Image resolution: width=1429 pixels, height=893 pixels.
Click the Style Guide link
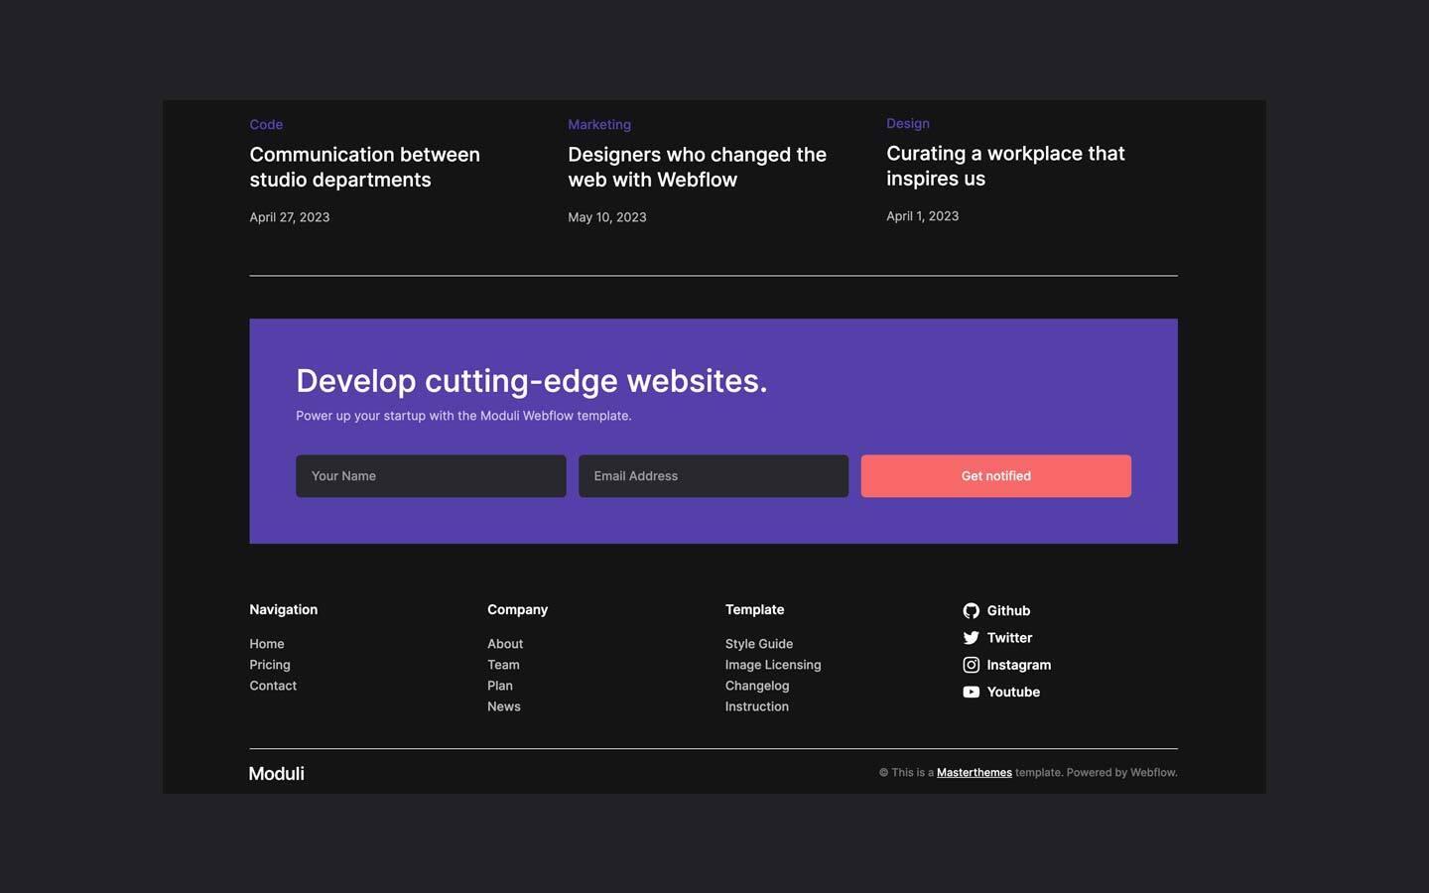click(758, 643)
